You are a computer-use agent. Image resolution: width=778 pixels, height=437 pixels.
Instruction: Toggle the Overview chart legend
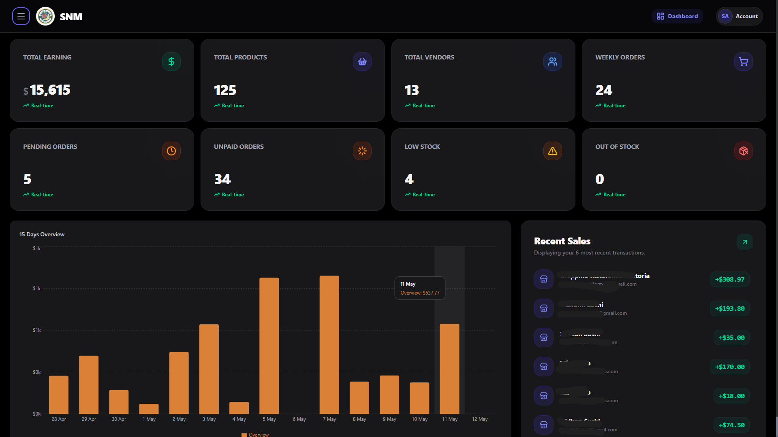pos(255,435)
